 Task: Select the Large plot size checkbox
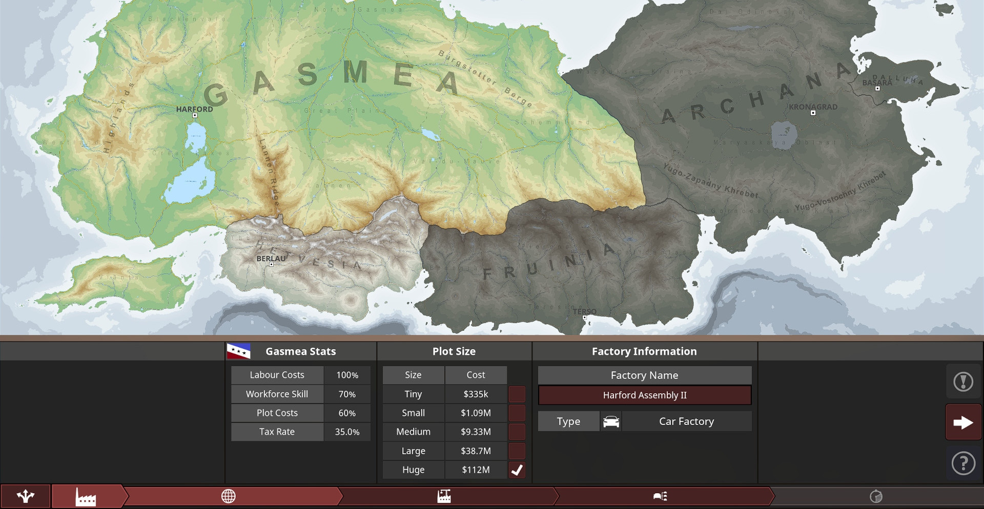[x=517, y=451]
